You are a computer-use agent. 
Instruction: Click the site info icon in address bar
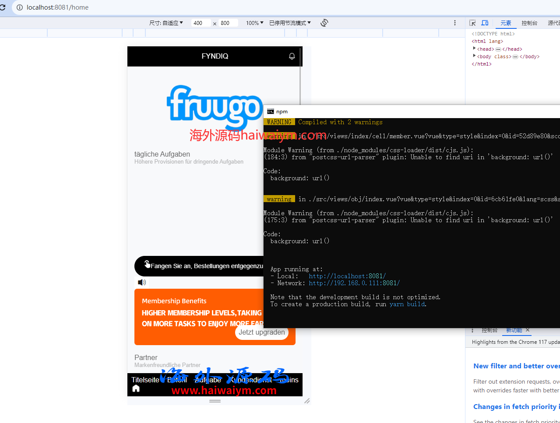pyautogui.click(x=20, y=7)
